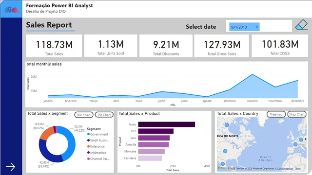312x175 pixels.
Task: Click the United States map bubble
Action: (x=225, y=151)
